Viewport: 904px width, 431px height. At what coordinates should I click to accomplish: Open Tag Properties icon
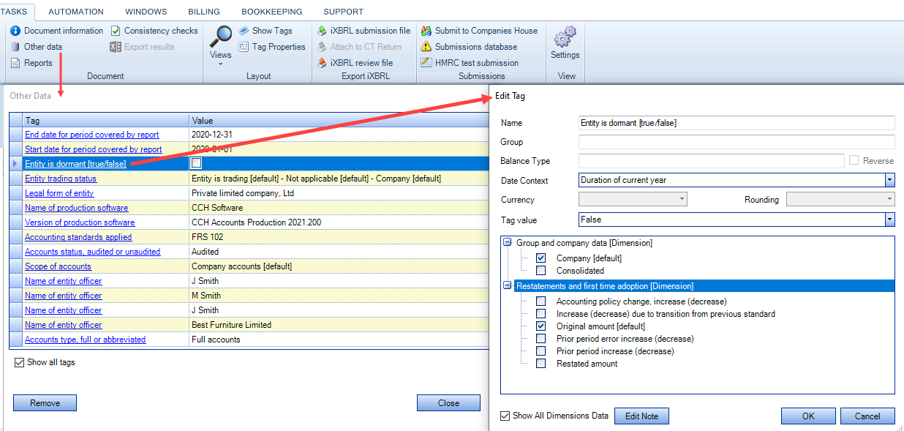(x=244, y=47)
